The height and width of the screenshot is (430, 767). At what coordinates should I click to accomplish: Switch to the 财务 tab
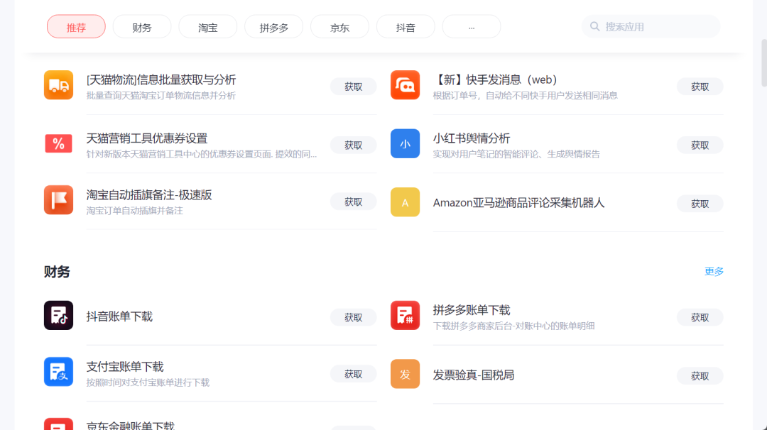(142, 27)
